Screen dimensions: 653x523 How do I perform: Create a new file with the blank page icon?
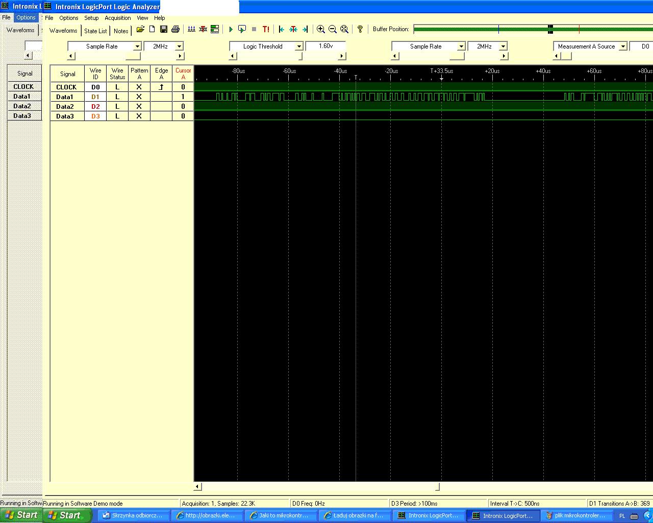tap(152, 30)
